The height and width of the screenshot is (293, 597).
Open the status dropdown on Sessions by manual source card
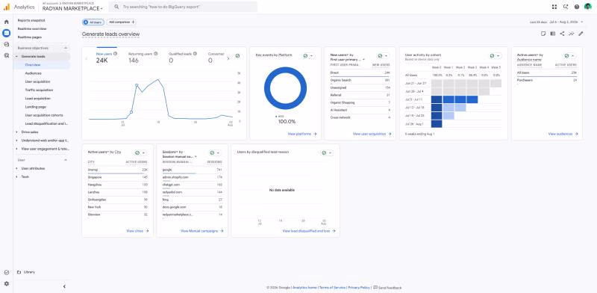pos(215,152)
